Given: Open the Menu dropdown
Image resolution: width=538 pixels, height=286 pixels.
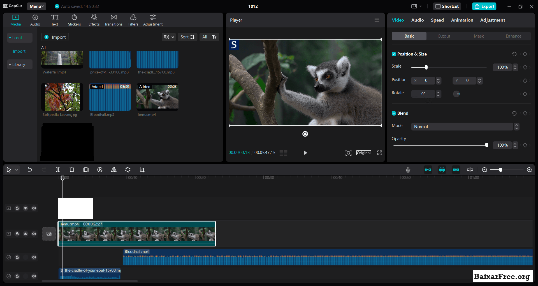Looking at the screenshot, I should pyautogui.click(x=37, y=6).
